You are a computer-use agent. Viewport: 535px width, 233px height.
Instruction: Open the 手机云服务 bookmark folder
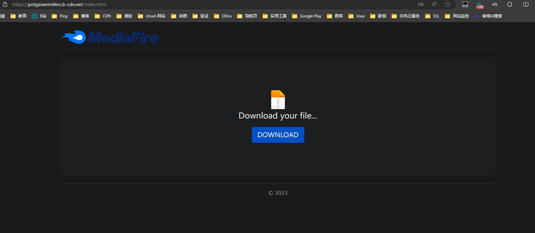coord(406,16)
